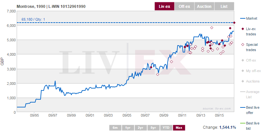Viewport: 264px width, 132px height.
Task: Click the 7,000 y-axis label
Action: coord(12,11)
